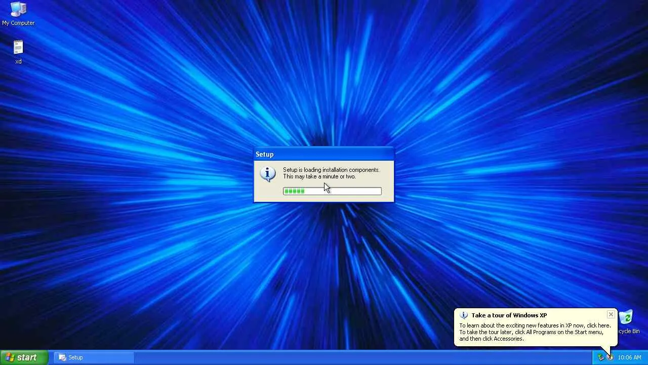Click the info icon in the tour balloon
648x365 pixels.
pos(463,315)
